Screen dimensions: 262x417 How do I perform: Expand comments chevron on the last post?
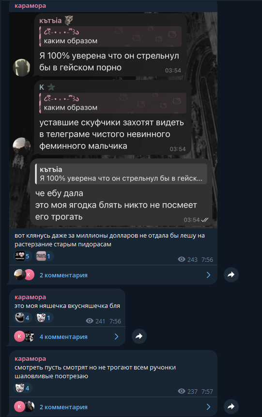click(209, 407)
